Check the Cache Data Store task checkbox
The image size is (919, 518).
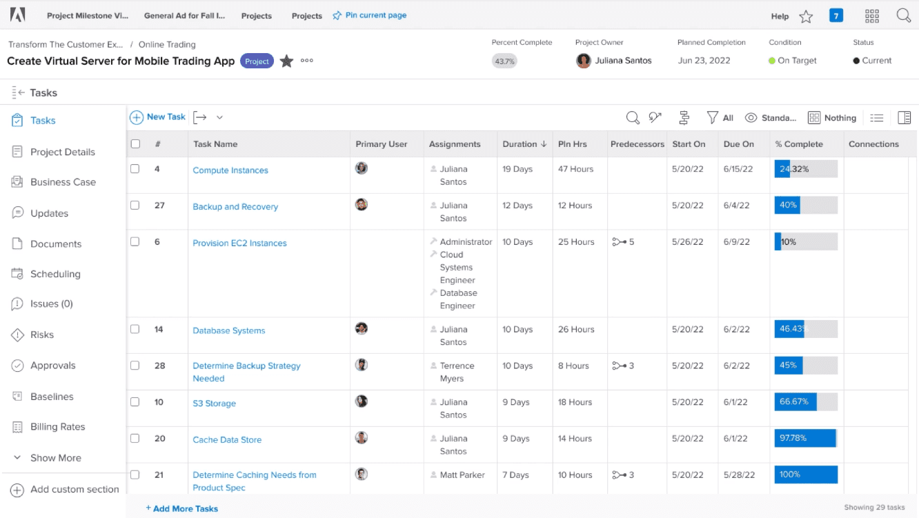coord(135,438)
